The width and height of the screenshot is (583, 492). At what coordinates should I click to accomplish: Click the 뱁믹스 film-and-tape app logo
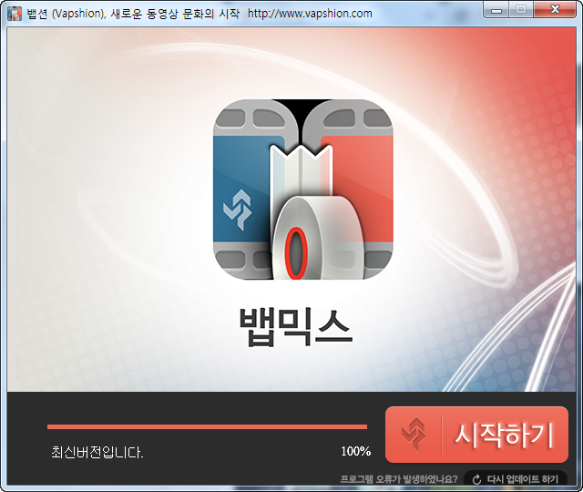pos(303,190)
